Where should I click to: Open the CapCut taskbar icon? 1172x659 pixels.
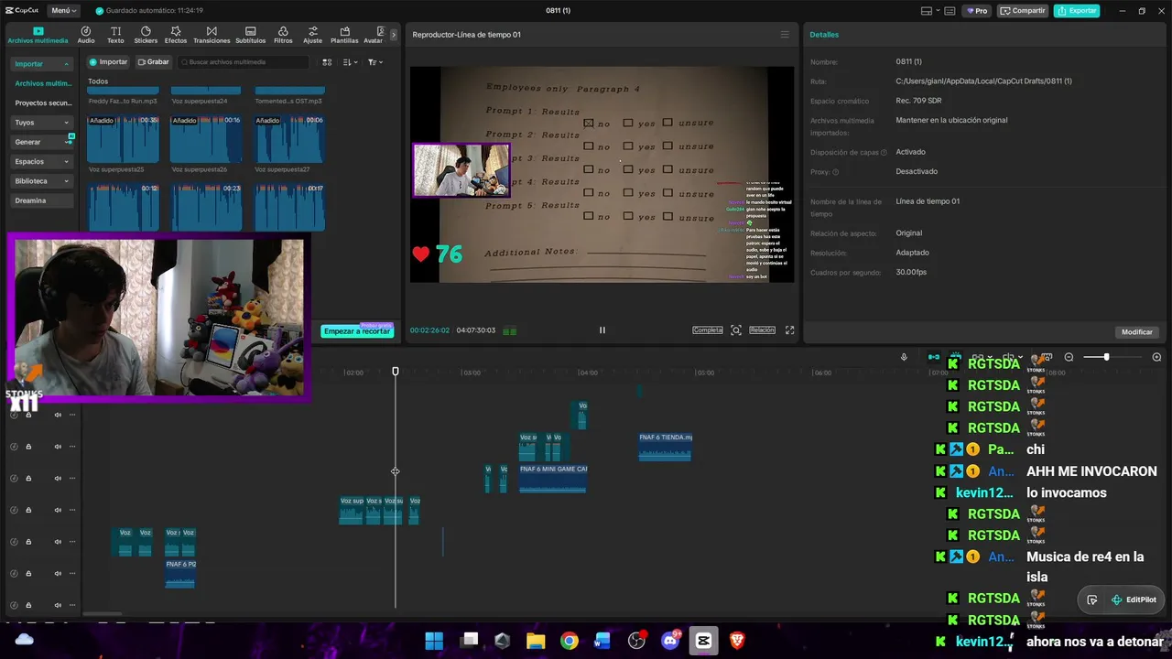coord(703,641)
